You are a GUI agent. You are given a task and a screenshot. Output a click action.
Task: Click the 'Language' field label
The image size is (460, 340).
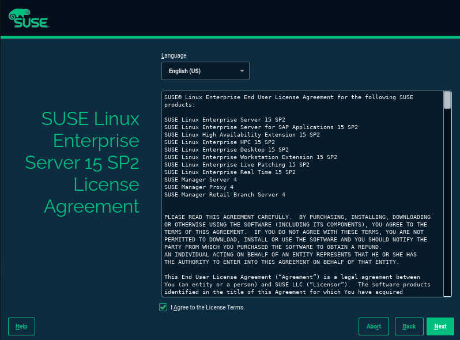(x=174, y=55)
